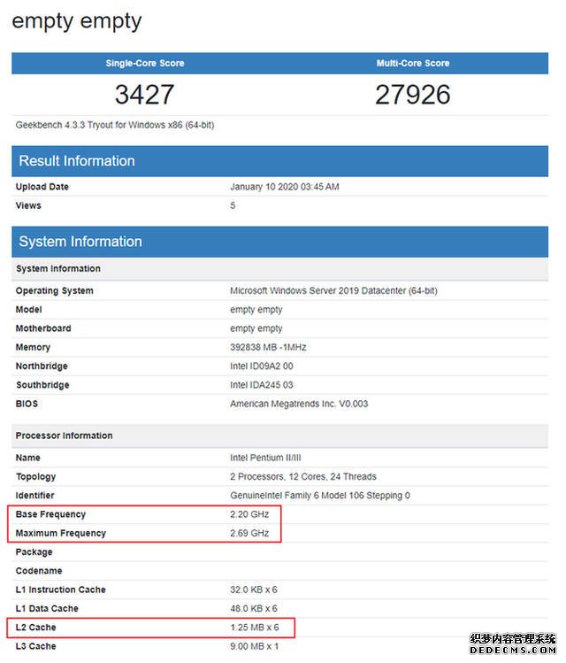Select the date January 10 2020 03:45 AM
Image resolution: width=566 pixels, height=663 pixels.
click(x=284, y=187)
